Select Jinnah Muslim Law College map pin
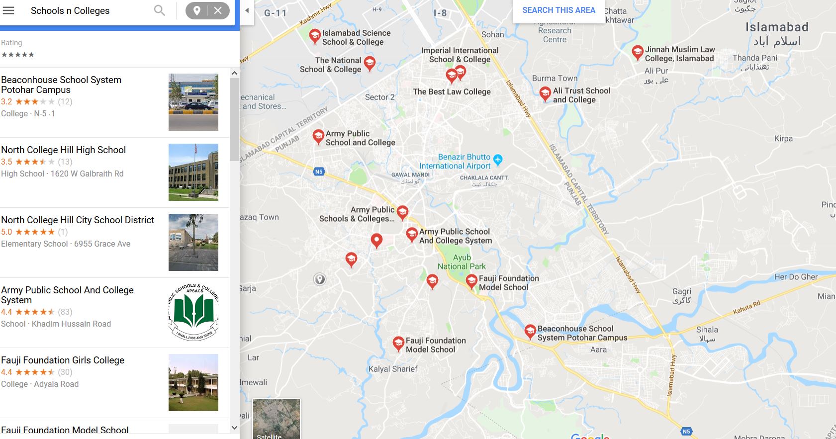The image size is (836, 439). (637, 52)
